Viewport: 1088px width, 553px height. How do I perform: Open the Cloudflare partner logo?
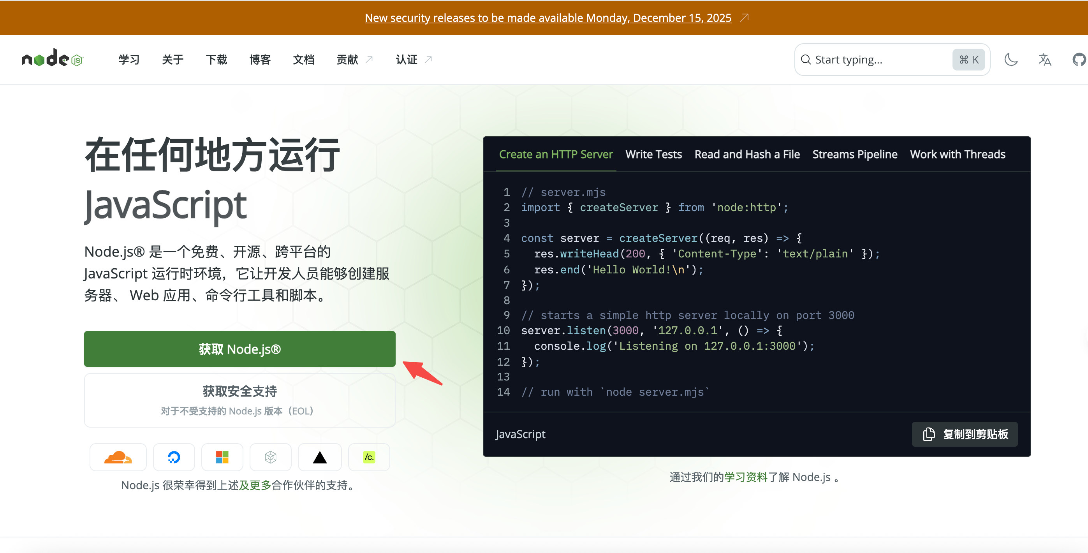pos(118,457)
